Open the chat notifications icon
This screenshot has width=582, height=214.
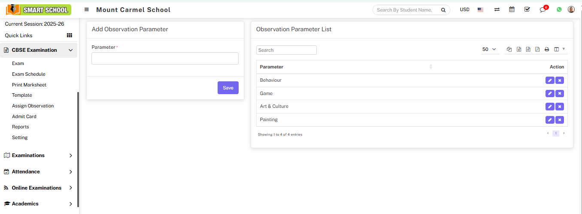pyautogui.click(x=543, y=9)
